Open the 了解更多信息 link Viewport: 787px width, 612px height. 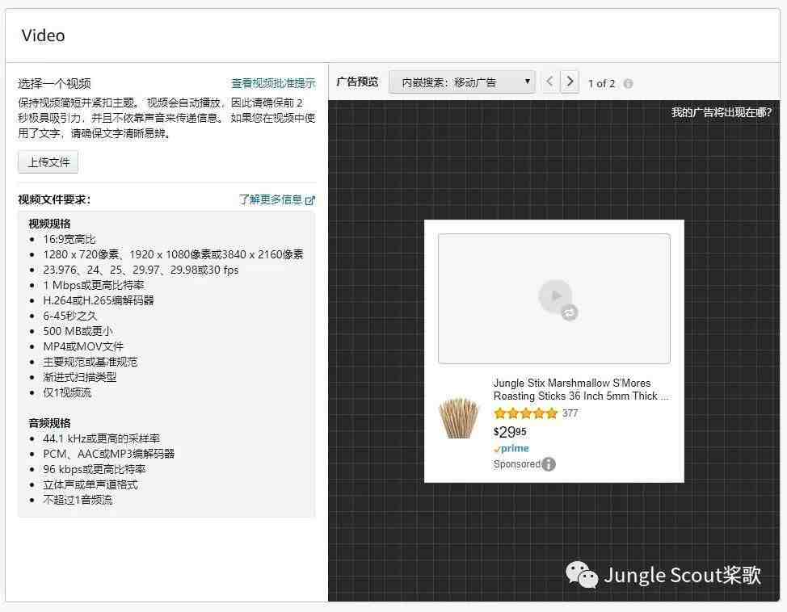click(271, 199)
